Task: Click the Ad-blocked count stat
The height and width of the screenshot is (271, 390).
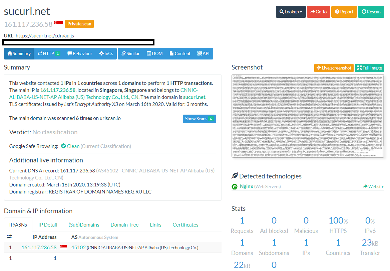Action: coord(274,225)
